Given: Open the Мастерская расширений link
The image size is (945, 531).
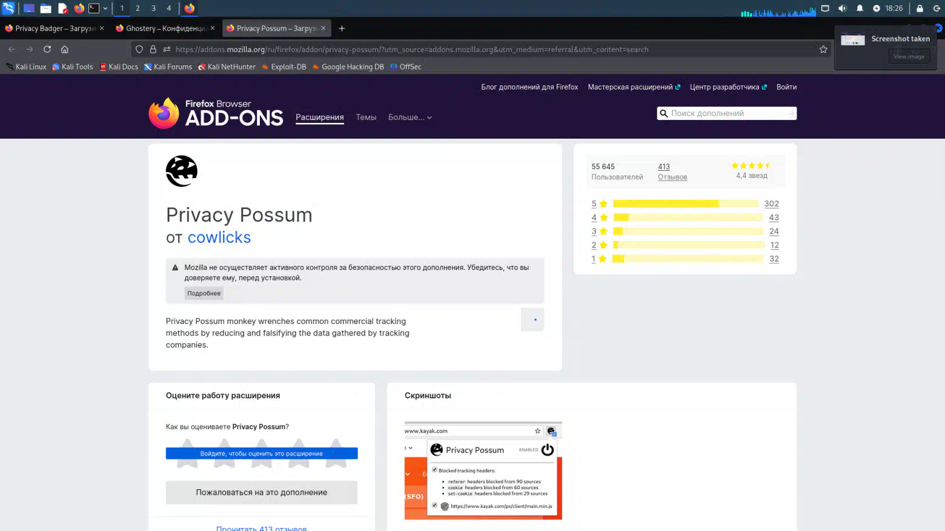Looking at the screenshot, I should [x=634, y=87].
